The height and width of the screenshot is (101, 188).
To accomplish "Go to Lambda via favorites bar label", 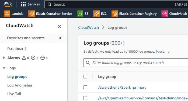I will 18,14.
